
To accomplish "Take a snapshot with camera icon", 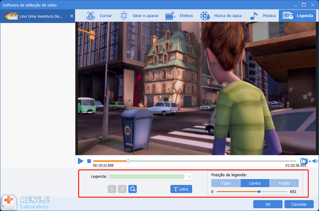I will [304, 161].
